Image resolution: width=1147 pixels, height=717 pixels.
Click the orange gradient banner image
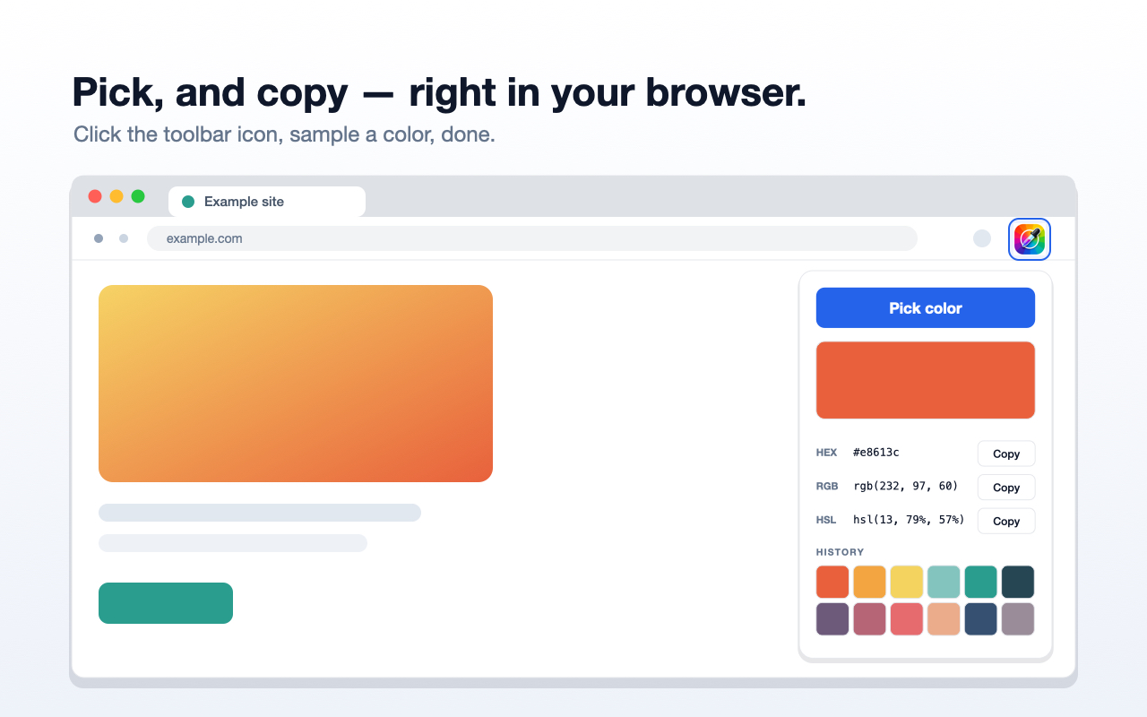click(296, 384)
